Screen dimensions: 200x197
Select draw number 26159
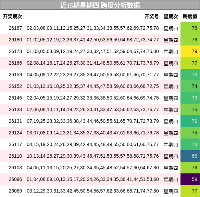pyautogui.click(x=15, y=75)
